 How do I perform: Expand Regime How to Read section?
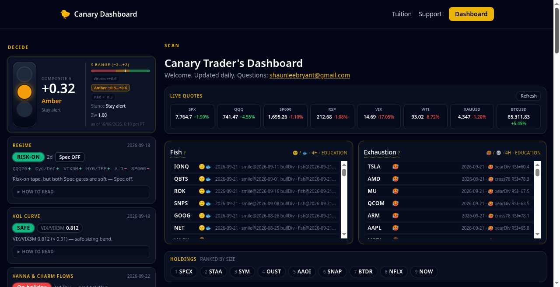coord(81,192)
